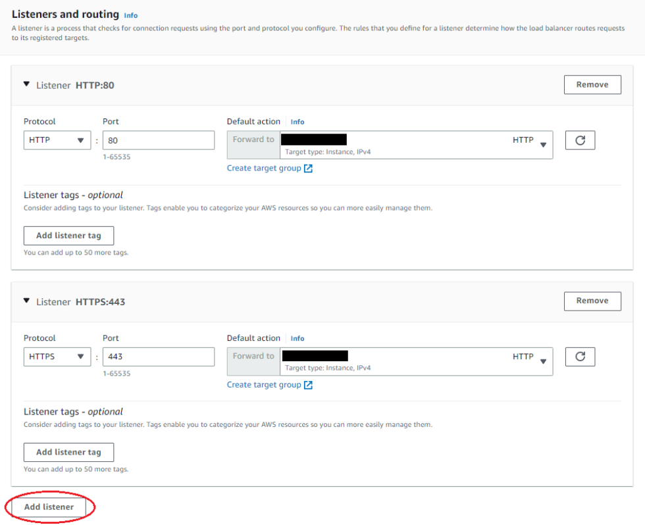
Task: Open the HTTP selector beside default action target
Action: [530, 139]
